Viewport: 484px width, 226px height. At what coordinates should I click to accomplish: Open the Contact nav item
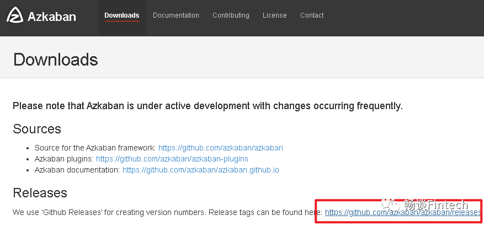pos(312,15)
